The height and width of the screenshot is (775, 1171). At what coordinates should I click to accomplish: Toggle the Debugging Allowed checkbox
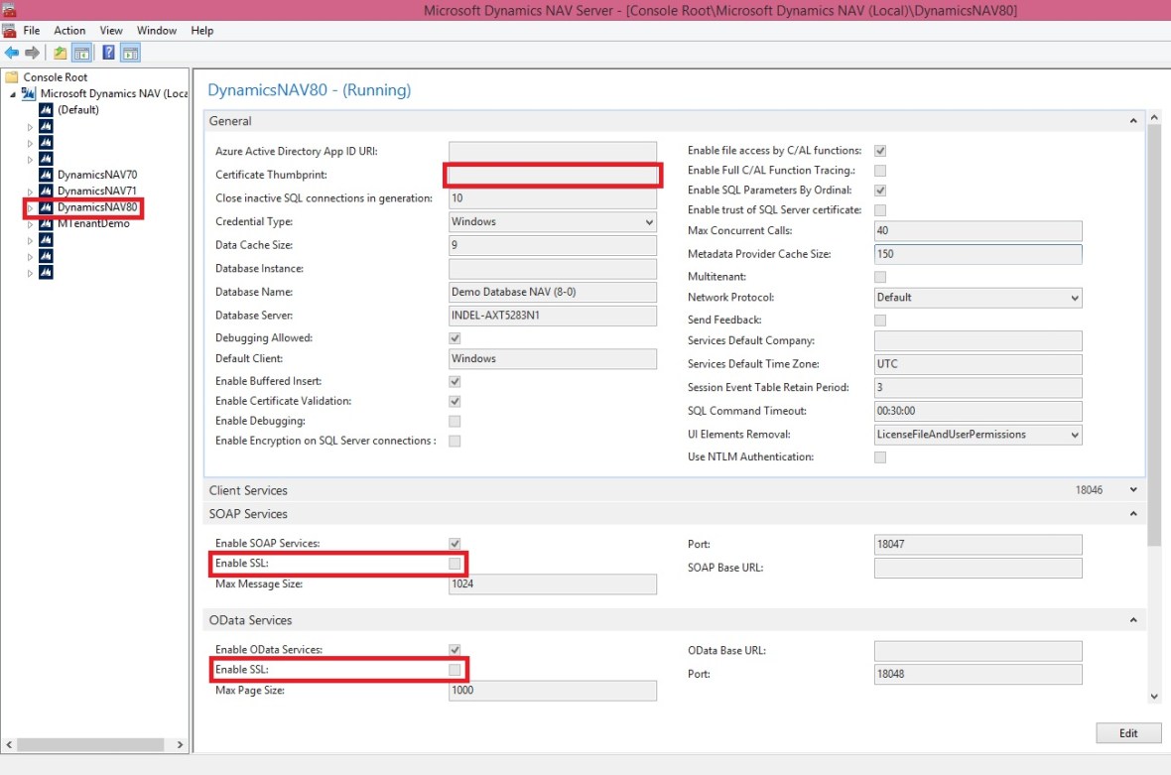click(455, 338)
